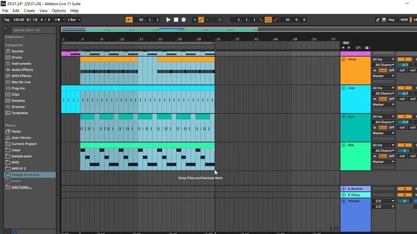Select Samples category

(18, 101)
